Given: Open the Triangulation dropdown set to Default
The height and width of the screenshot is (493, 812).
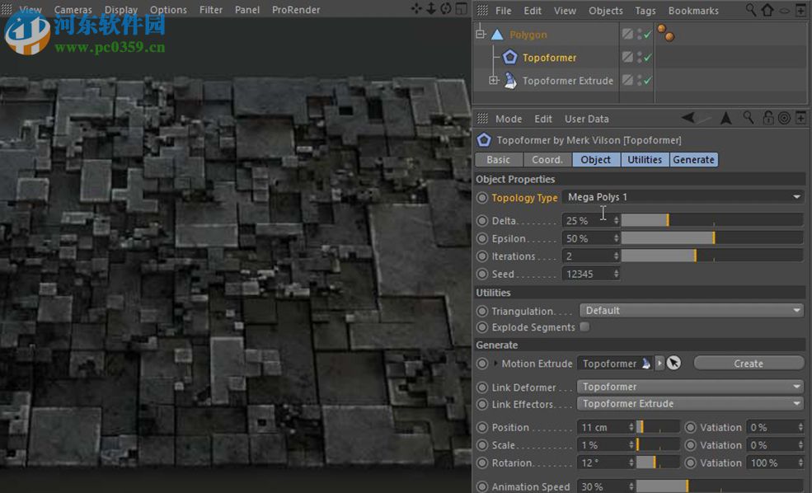Looking at the screenshot, I should tap(692, 310).
